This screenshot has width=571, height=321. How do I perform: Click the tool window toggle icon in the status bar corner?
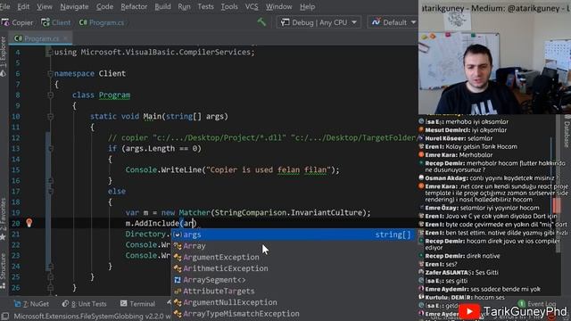(4, 316)
